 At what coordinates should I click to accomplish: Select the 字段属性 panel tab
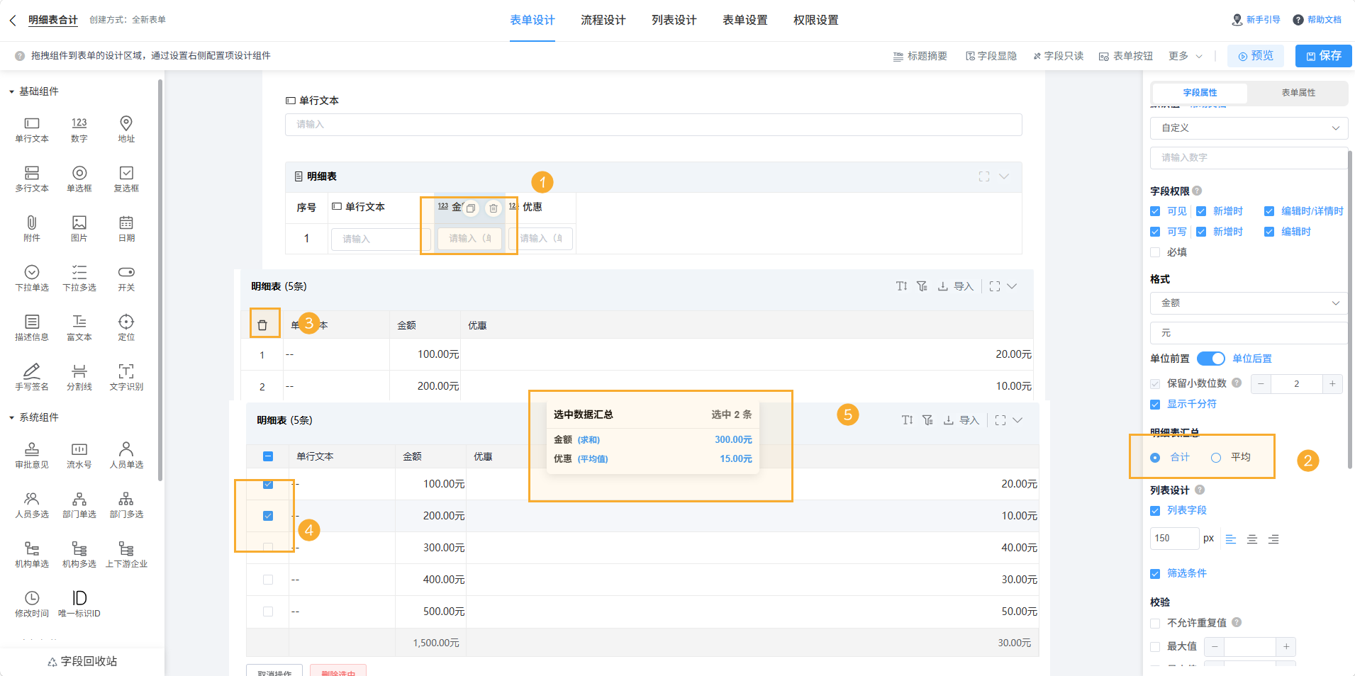tap(1200, 93)
